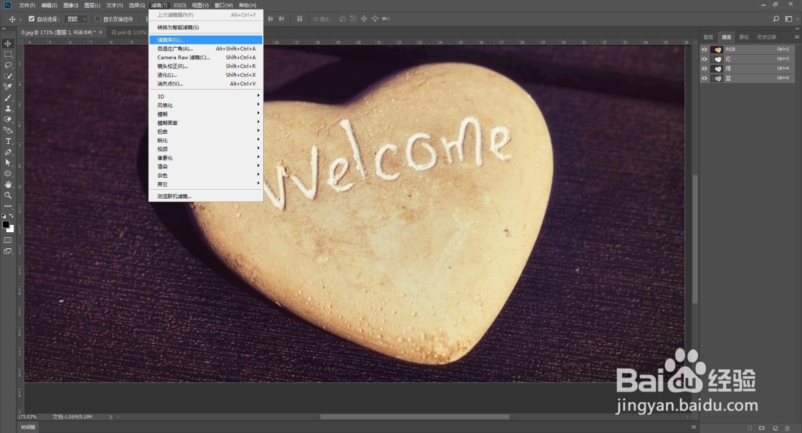Viewport: 802px width, 433px height.
Task: Expand the 扭曲 filter submenu
Action: click(206, 132)
